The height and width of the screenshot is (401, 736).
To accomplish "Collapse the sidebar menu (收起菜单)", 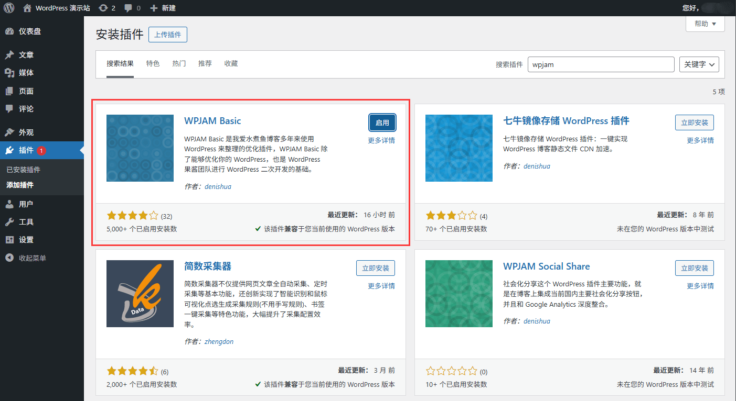I will [32, 258].
